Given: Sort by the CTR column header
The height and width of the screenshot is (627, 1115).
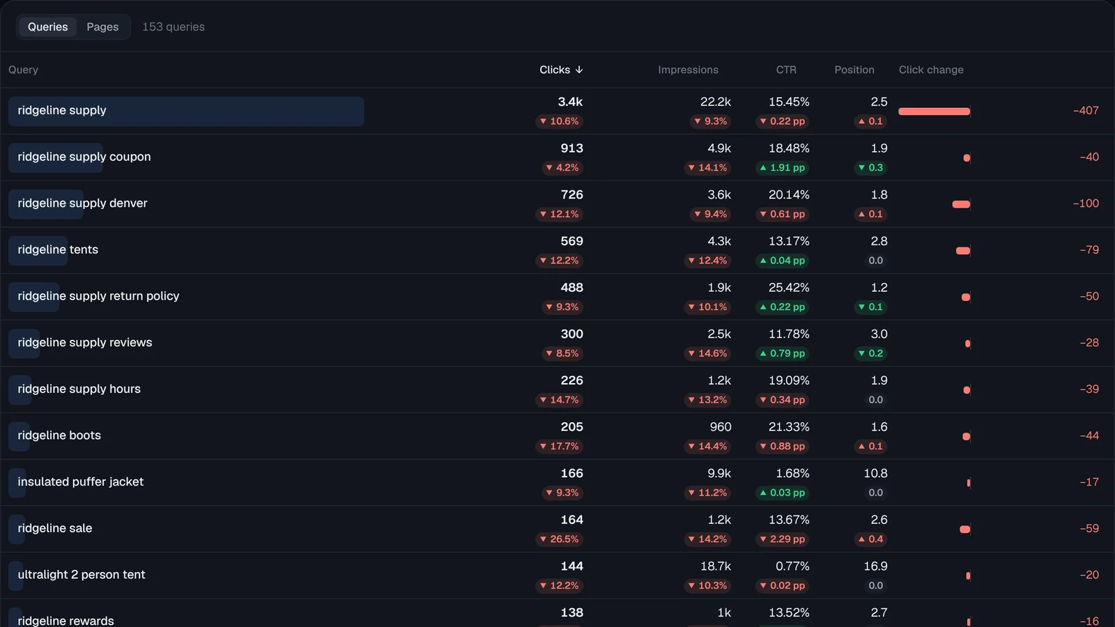Looking at the screenshot, I should (786, 70).
